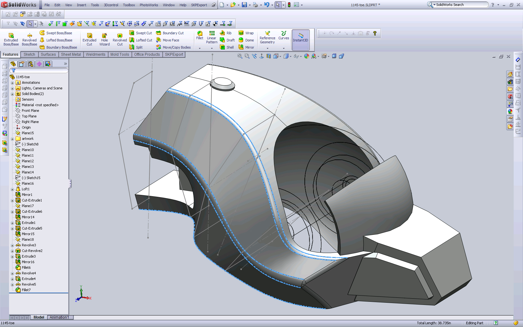Click the Shell tool
523x327 pixels.
pyautogui.click(x=227, y=47)
